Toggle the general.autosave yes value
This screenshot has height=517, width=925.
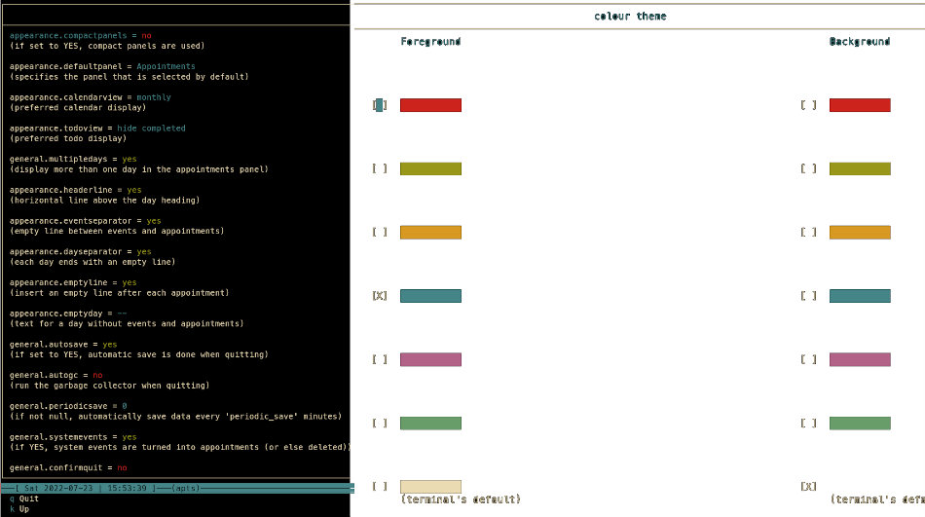coord(110,344)
